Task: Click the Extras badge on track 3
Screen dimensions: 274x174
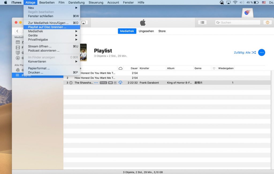Action: (x=103, y=83)
